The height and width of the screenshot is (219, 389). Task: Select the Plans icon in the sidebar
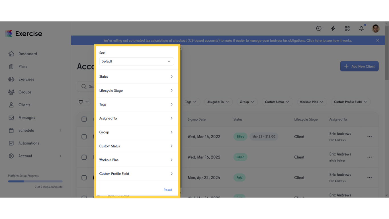coord(11,66)
